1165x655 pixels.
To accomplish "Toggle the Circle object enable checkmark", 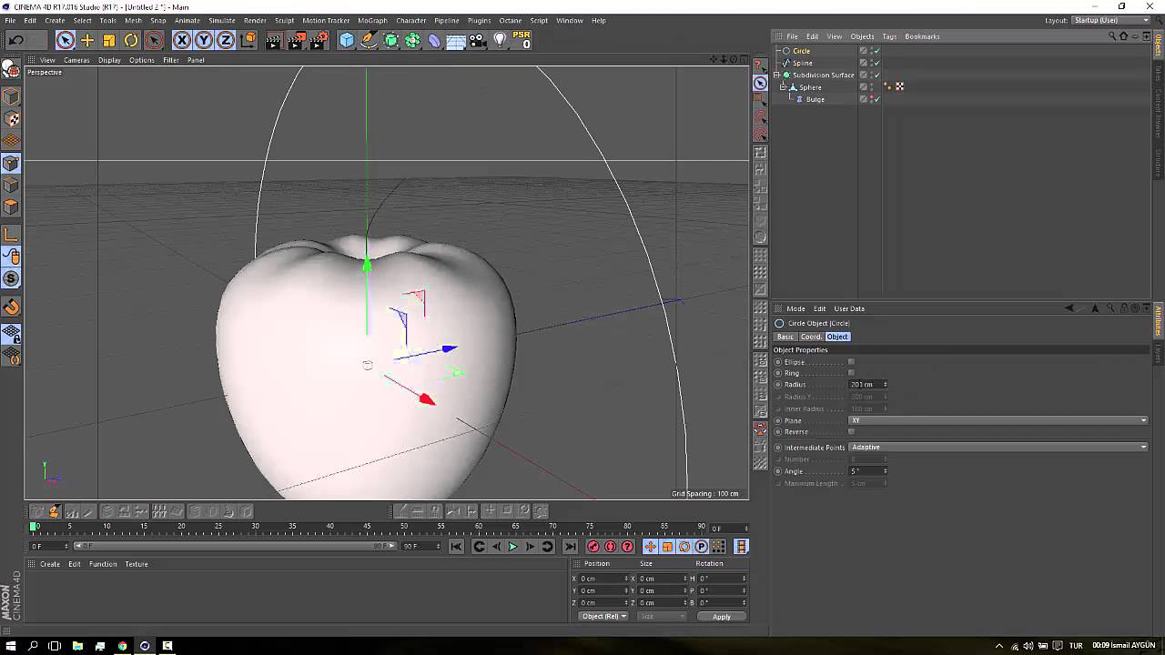I will [876, 51].
